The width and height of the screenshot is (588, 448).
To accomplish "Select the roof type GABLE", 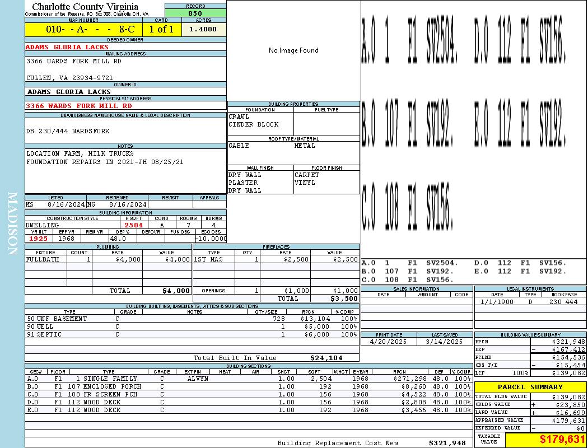I will pos(239,146).
